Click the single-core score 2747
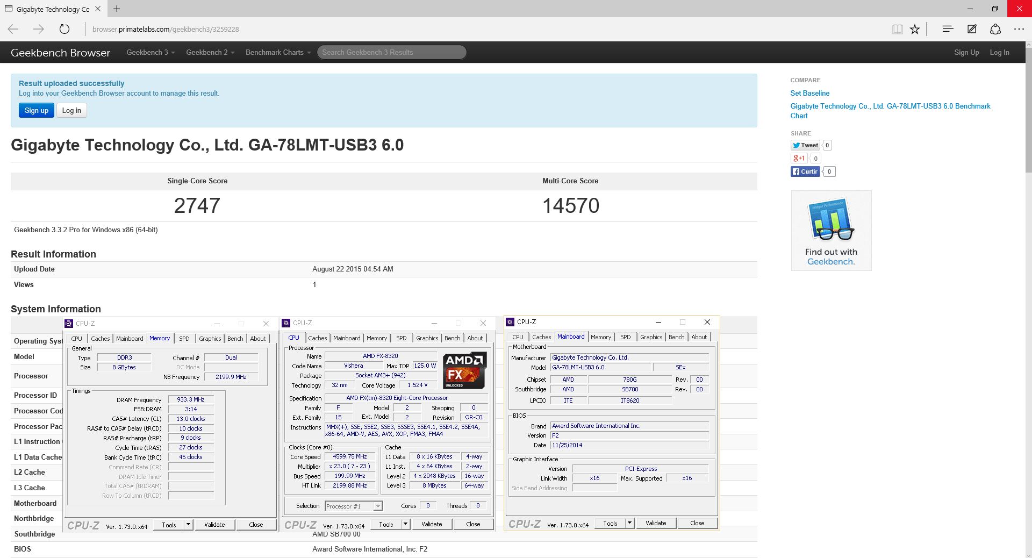 [197, 205]
